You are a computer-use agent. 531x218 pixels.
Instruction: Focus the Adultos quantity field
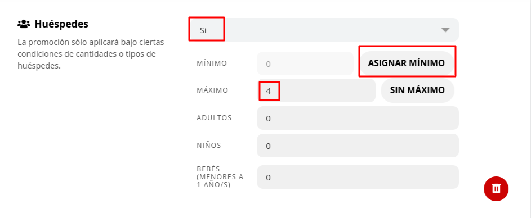point(358,118)
